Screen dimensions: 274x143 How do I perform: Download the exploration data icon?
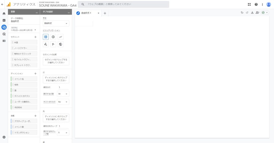252,13
